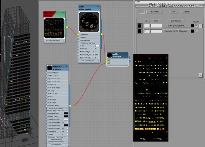Click sub-material 1 preview sphere in the list

pyautogui.click(x=140, y=26)
